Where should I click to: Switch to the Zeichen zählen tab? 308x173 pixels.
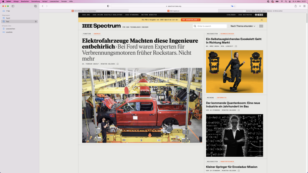pyautogui.click(x=263, y=11)
